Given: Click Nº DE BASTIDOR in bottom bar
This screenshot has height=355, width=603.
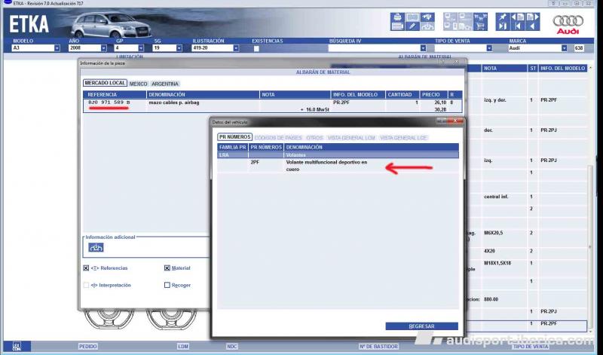Looking at the screenshot, I should 378,347.
